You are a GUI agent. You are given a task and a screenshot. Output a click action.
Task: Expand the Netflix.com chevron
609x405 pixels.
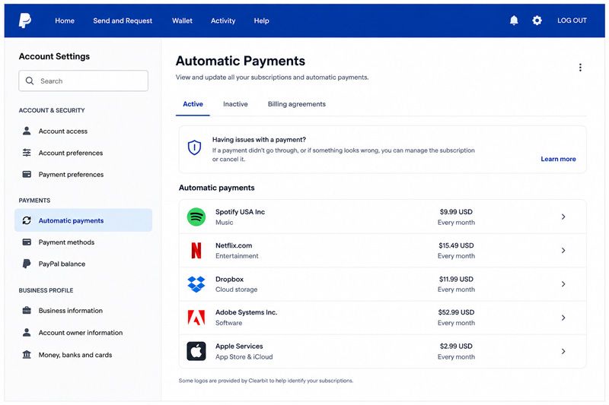pyautogui.click(x=563, y=250)
